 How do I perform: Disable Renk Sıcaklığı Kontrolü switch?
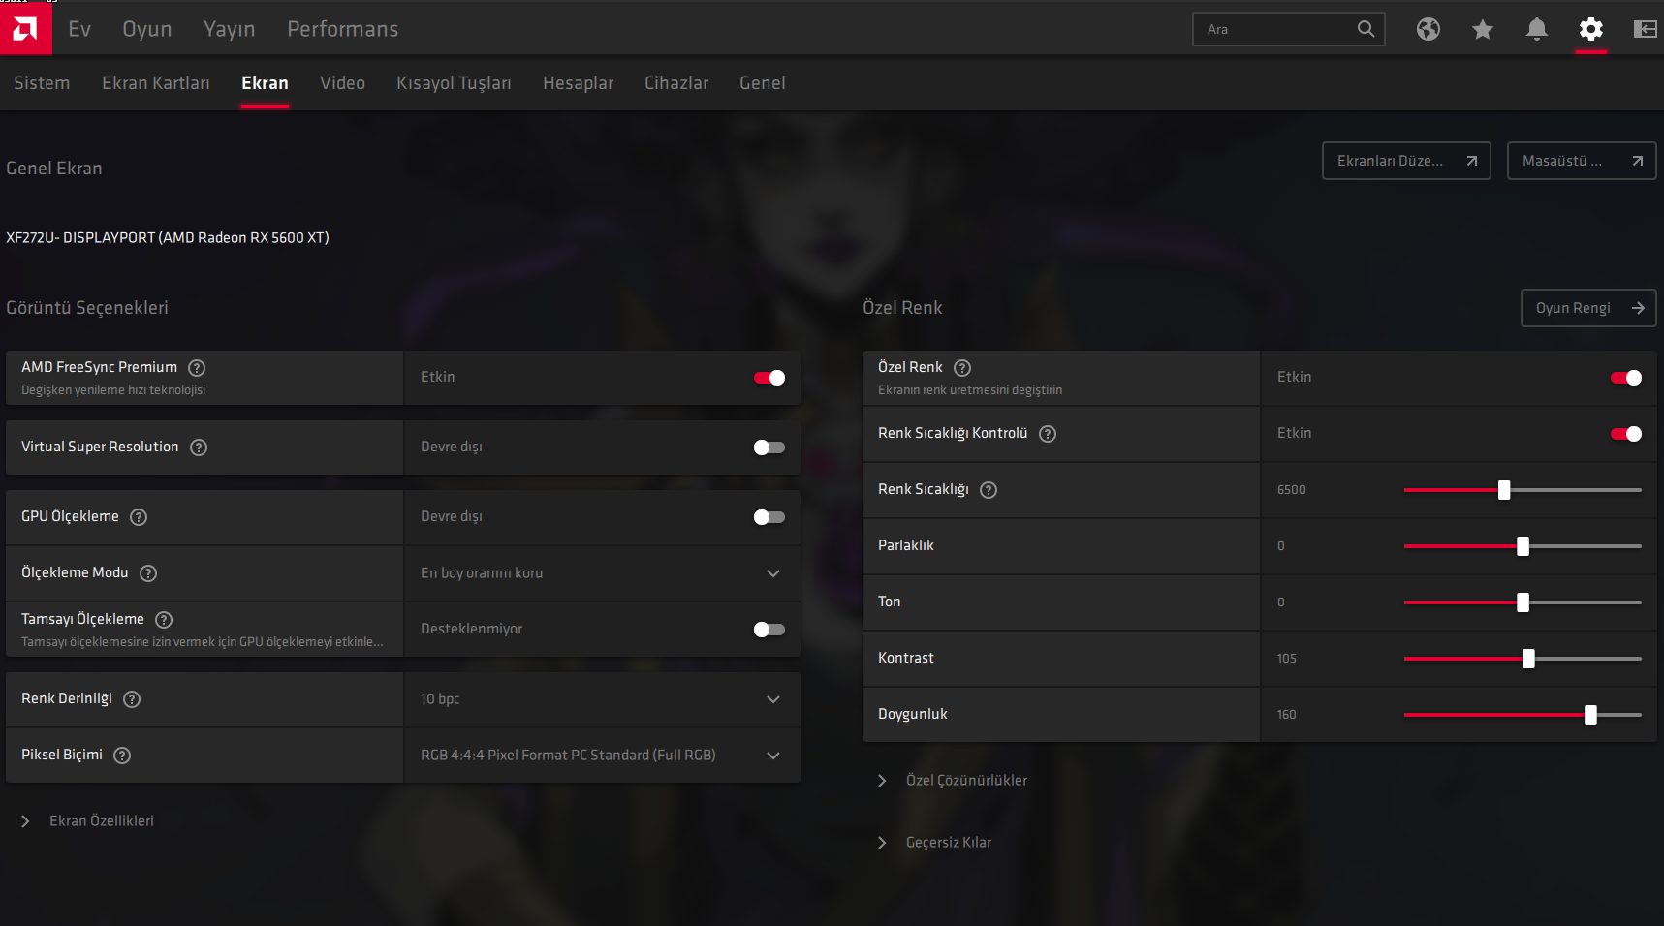point(1626,434)
